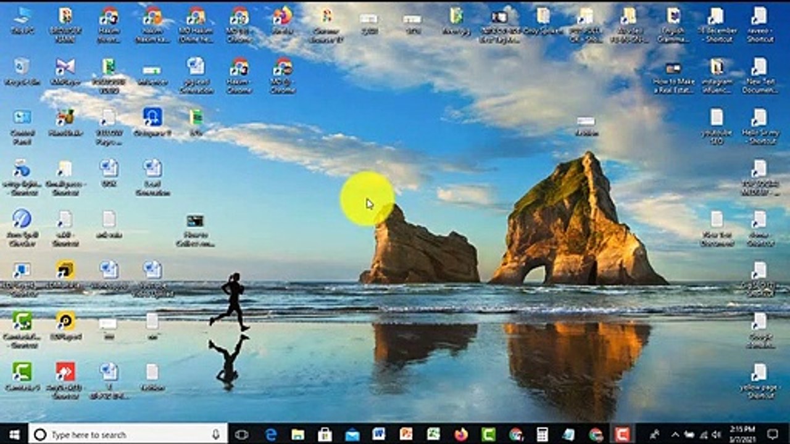This screenshot has width=790, height=444.
Task: Open the Windows Start menu
Action: pyautogui.click(x=14, y=434)
